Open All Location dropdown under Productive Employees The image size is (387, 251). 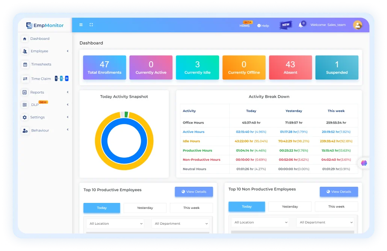pos(115,224)
